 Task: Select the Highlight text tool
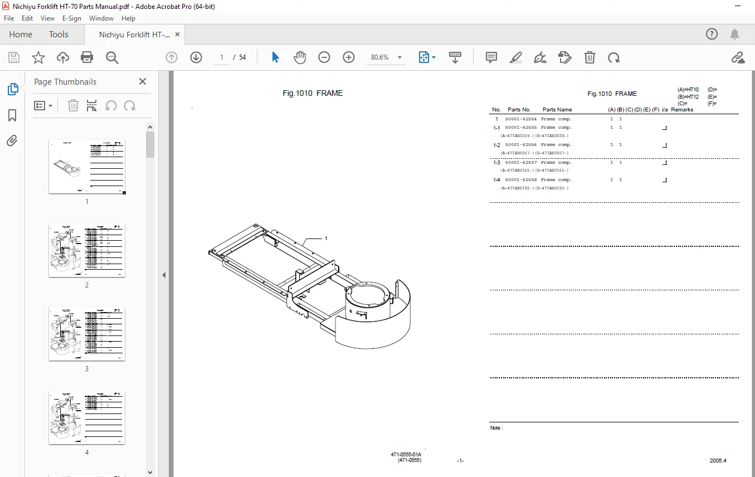(x=516, y=57)
